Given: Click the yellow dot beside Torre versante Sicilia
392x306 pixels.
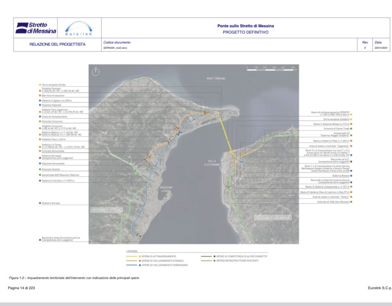Looking at the screenshot, I should point(40,85).
